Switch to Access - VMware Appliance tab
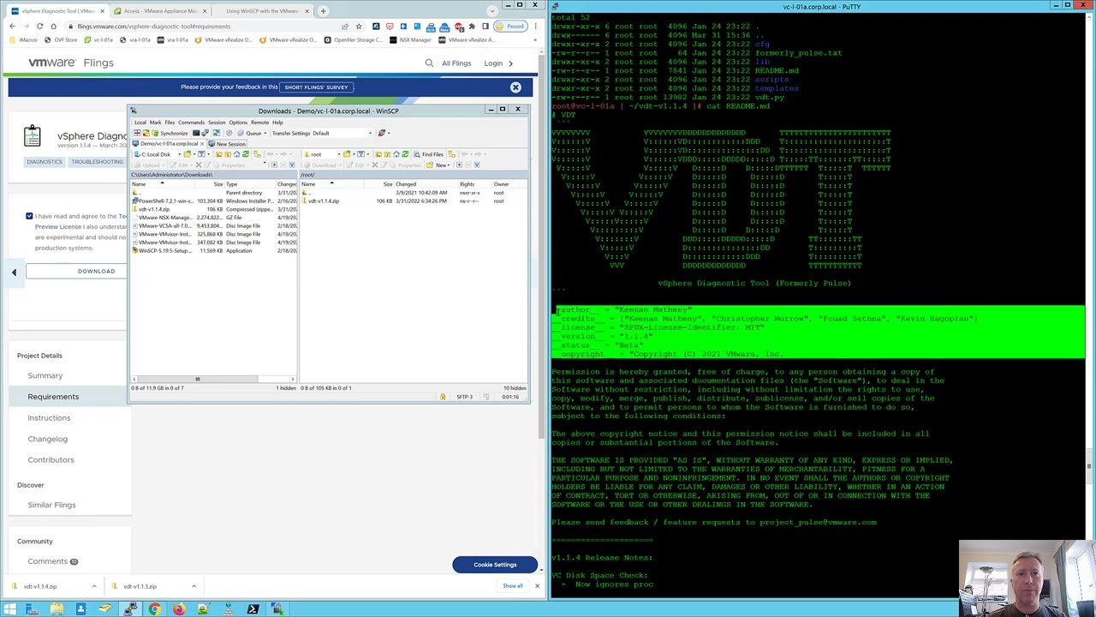Screen dimensions: 1096x617 160,11
